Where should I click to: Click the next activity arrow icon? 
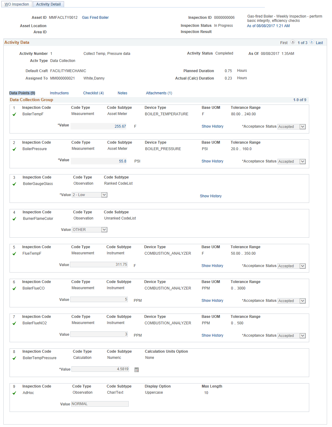[312, 43]
